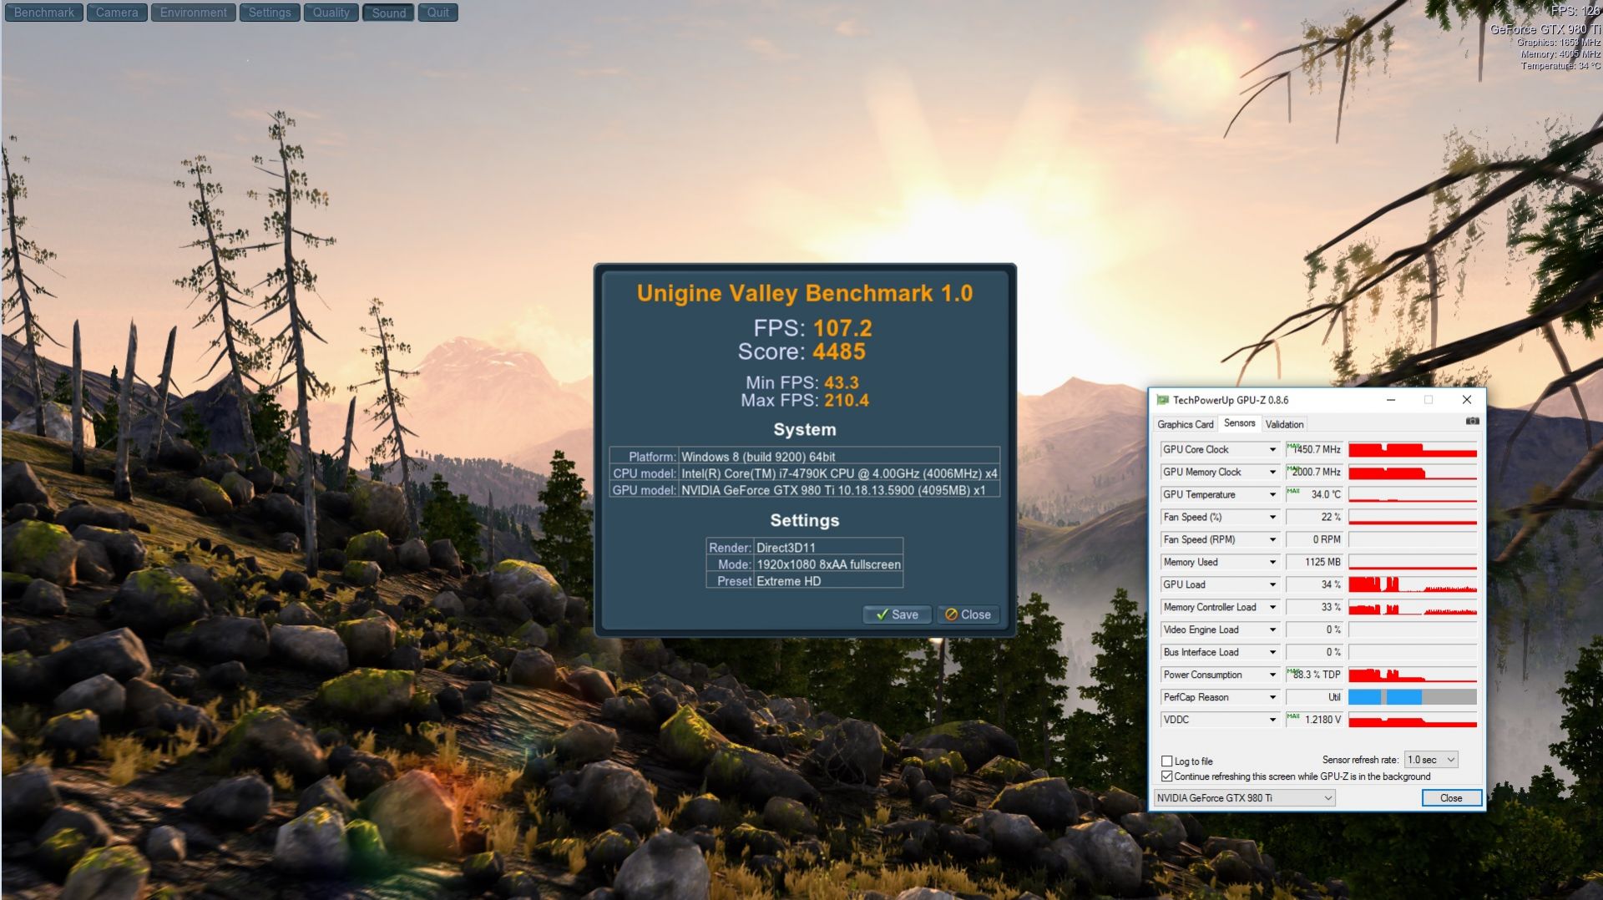1603x900 pixels.
Task: Click the Memory Controller Load history graph
Action: click(x=1413, y=608)
